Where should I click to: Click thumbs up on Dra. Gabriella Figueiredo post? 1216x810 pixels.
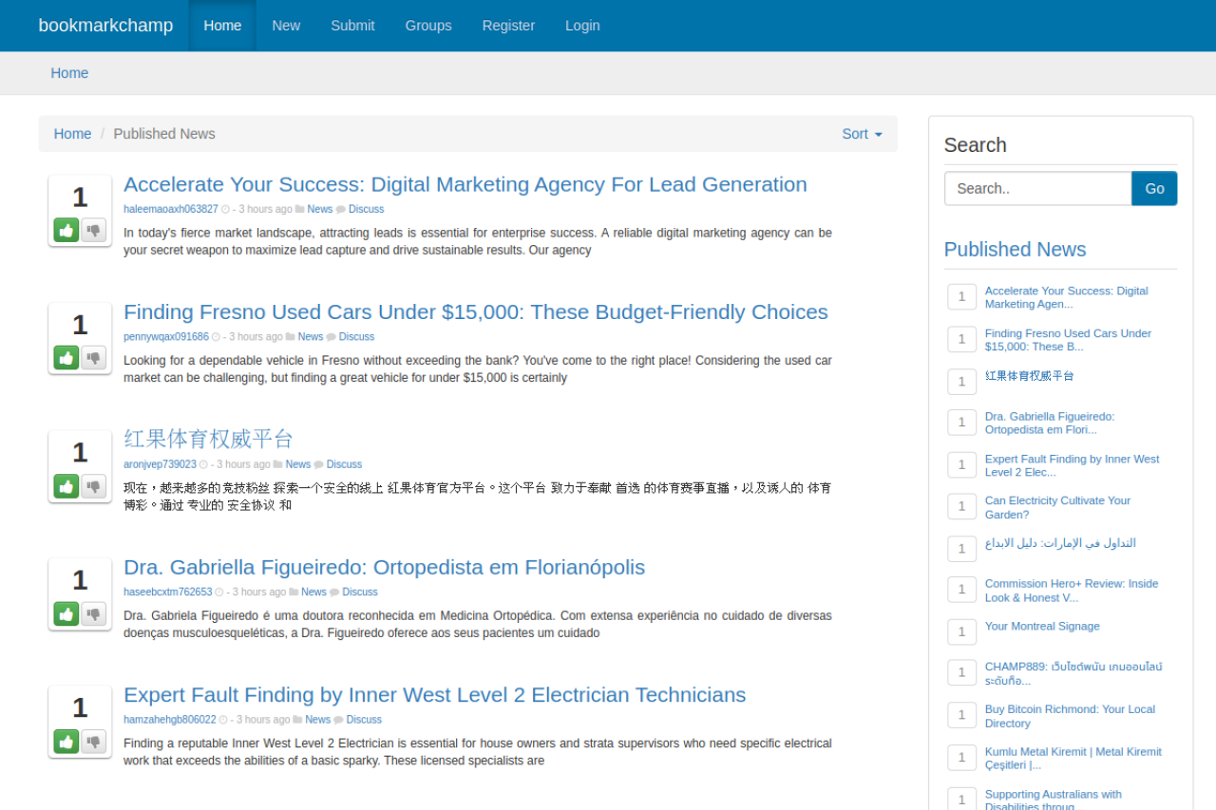coord(66,613)
